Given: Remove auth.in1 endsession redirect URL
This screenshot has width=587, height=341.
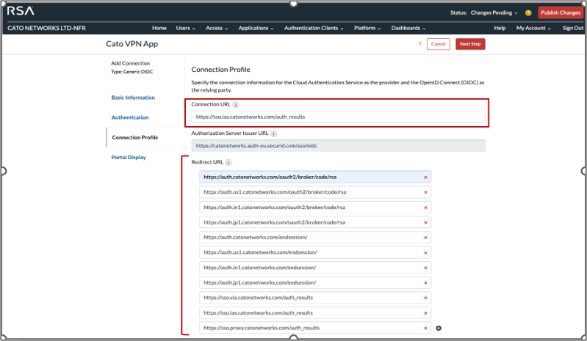Looking at the screenshot, I should tap(425, 268).
